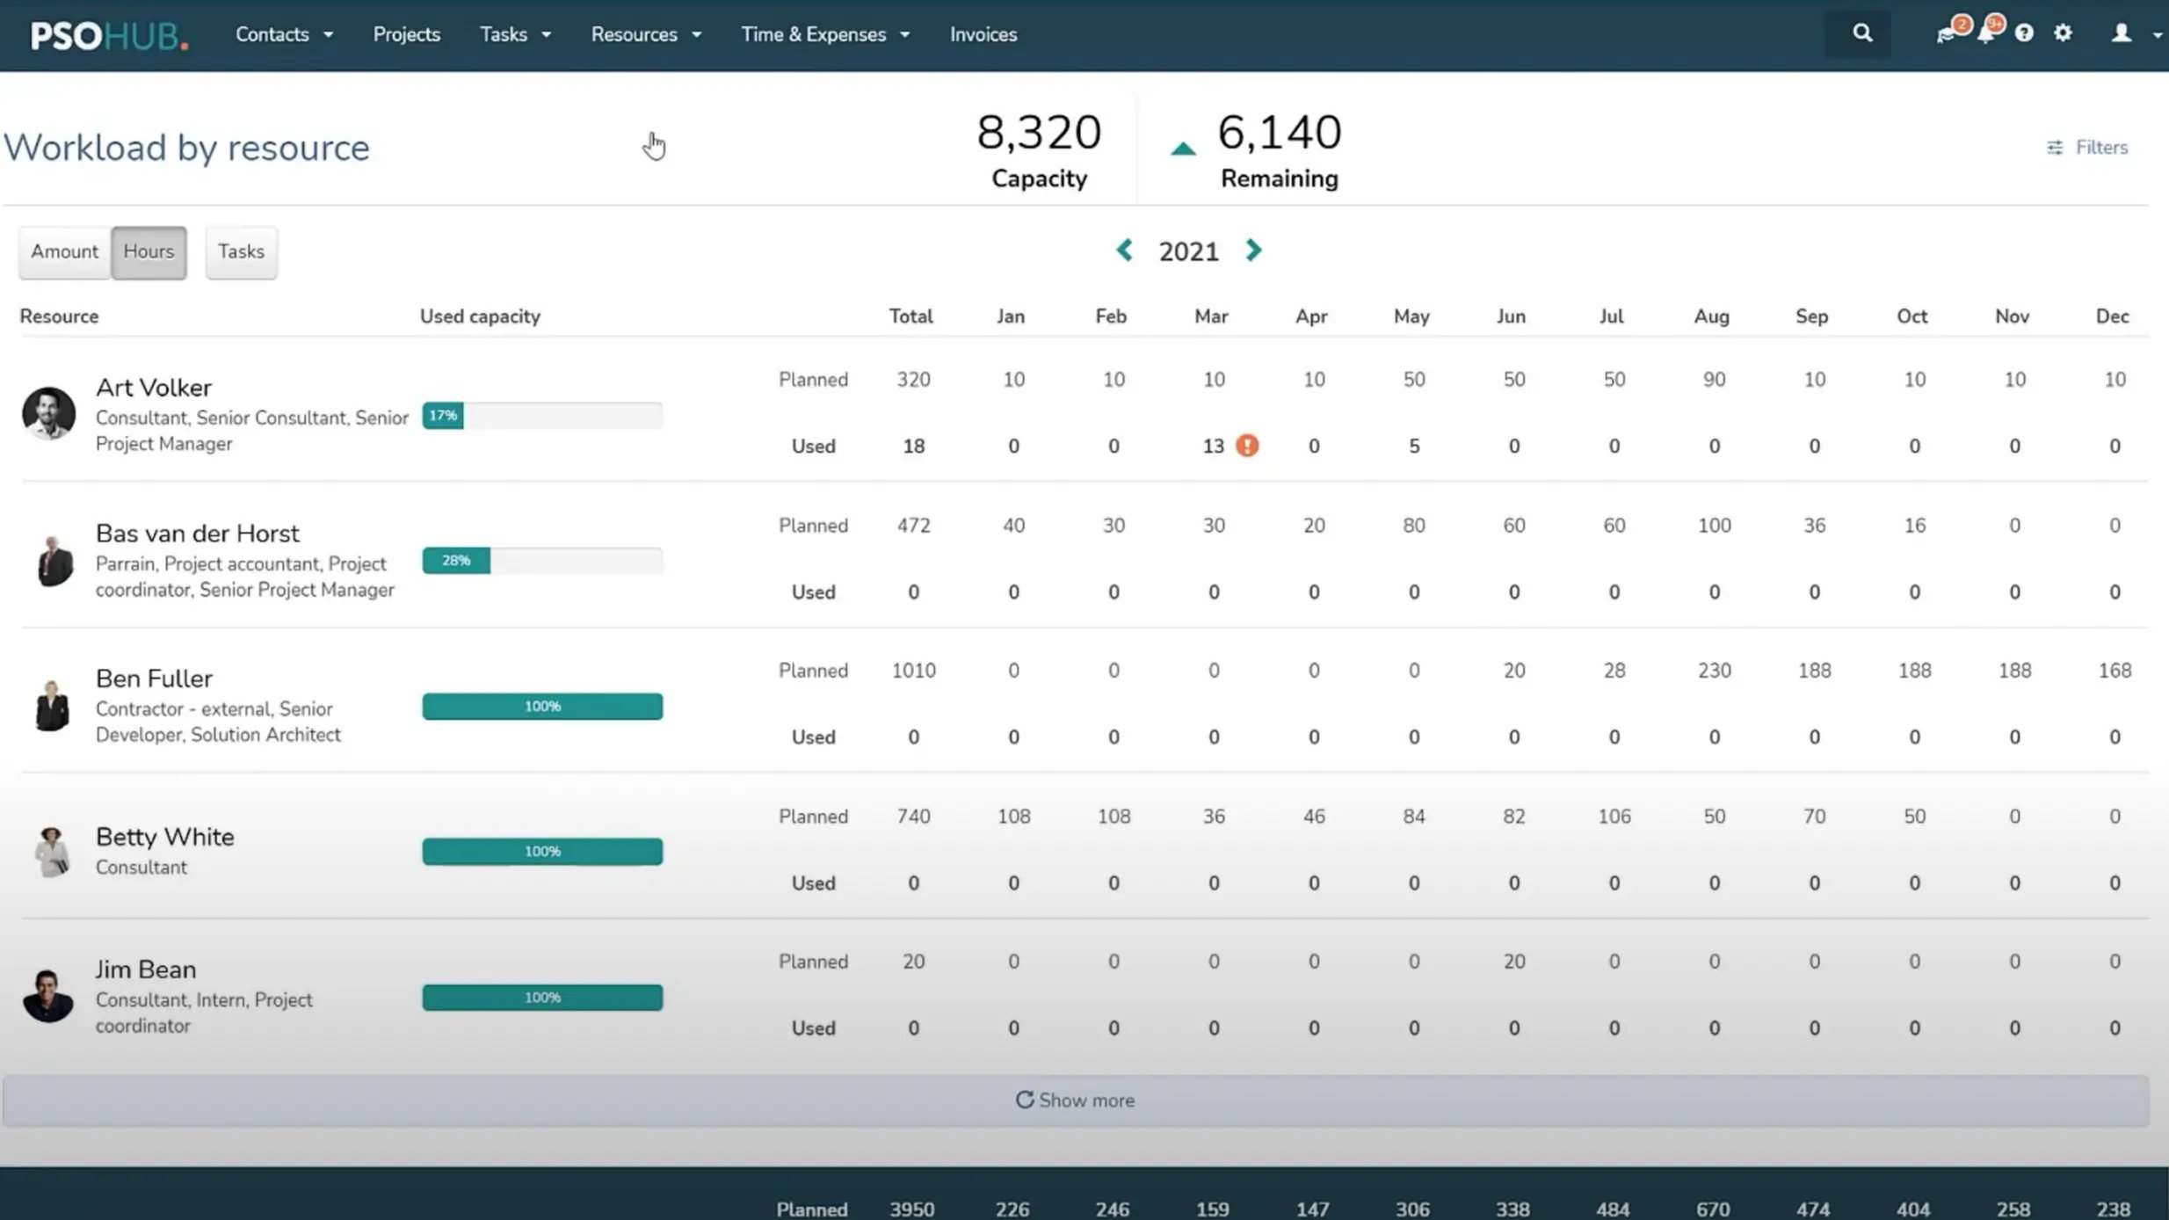The image size is (2169, 1220).
Task: Open the Resources dropdown menu
Action: pos(646,34)
